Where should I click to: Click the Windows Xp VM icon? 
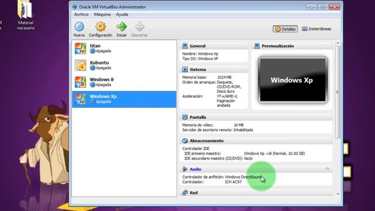pos(80,99)
